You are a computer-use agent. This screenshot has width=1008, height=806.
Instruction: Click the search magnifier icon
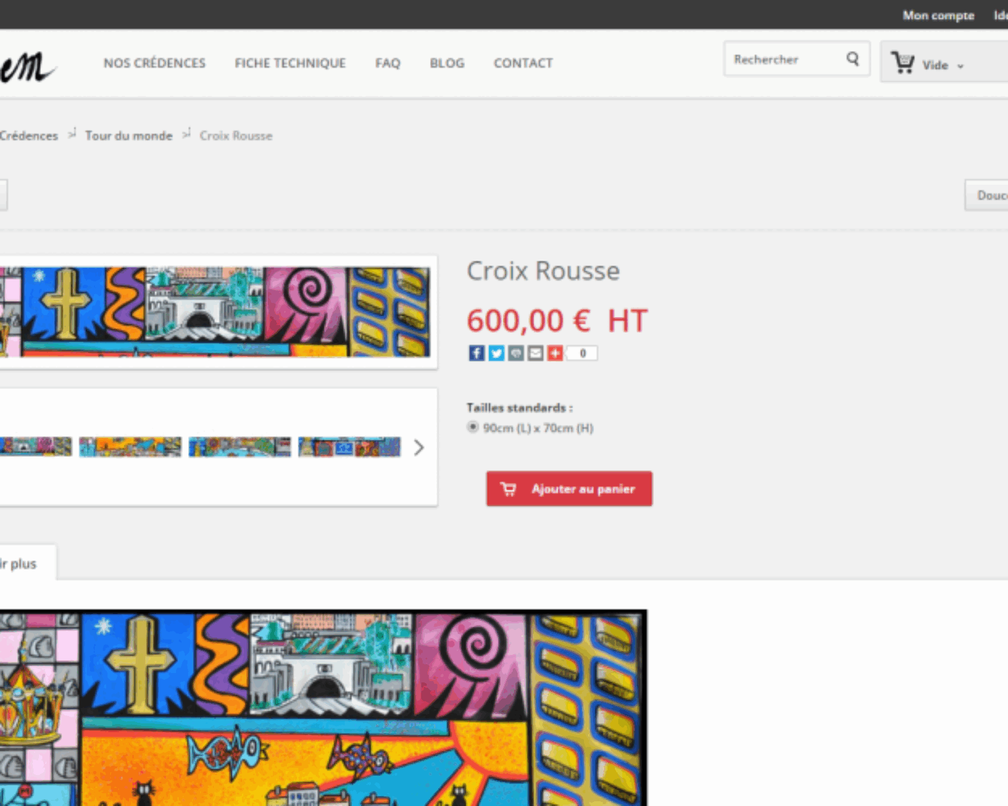[852, 59]
